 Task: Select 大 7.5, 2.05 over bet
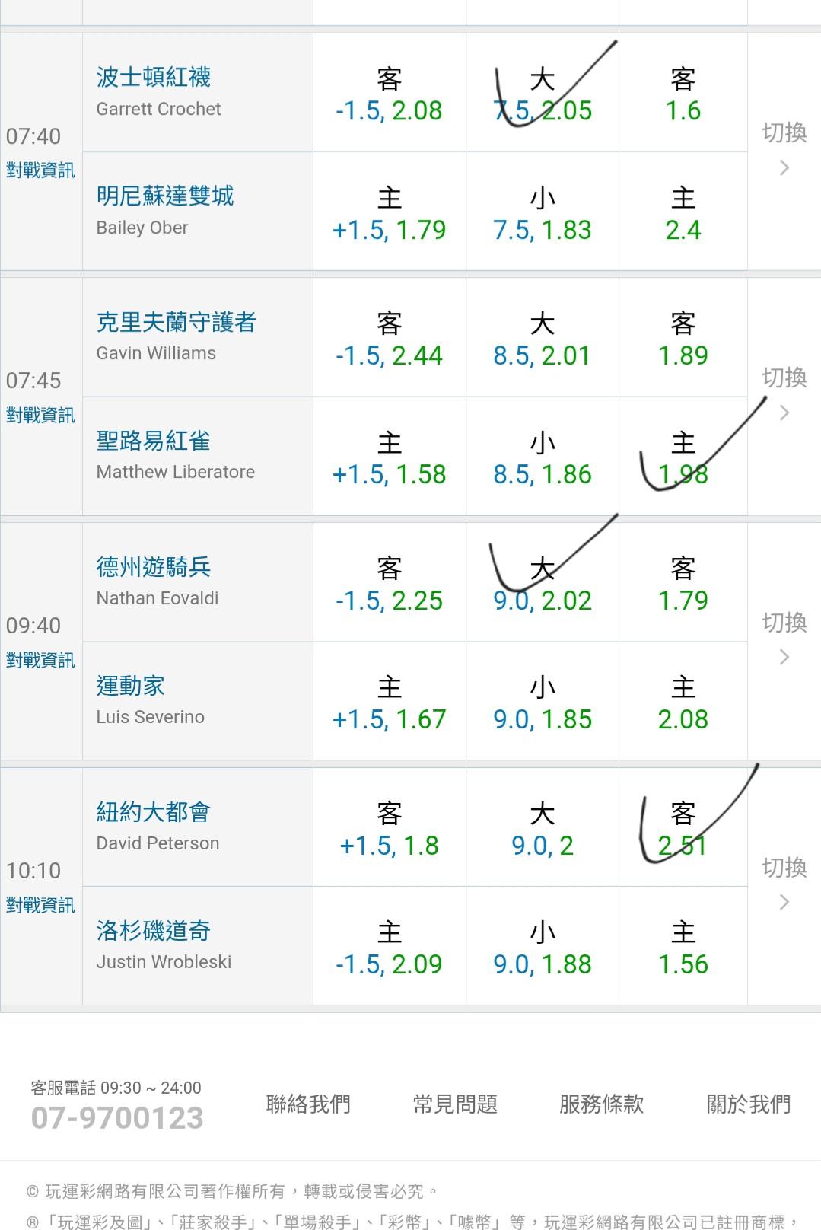[x=542, y=94]
